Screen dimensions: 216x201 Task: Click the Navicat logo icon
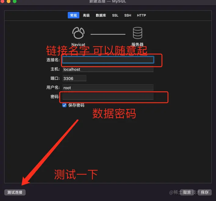[78, 33]
